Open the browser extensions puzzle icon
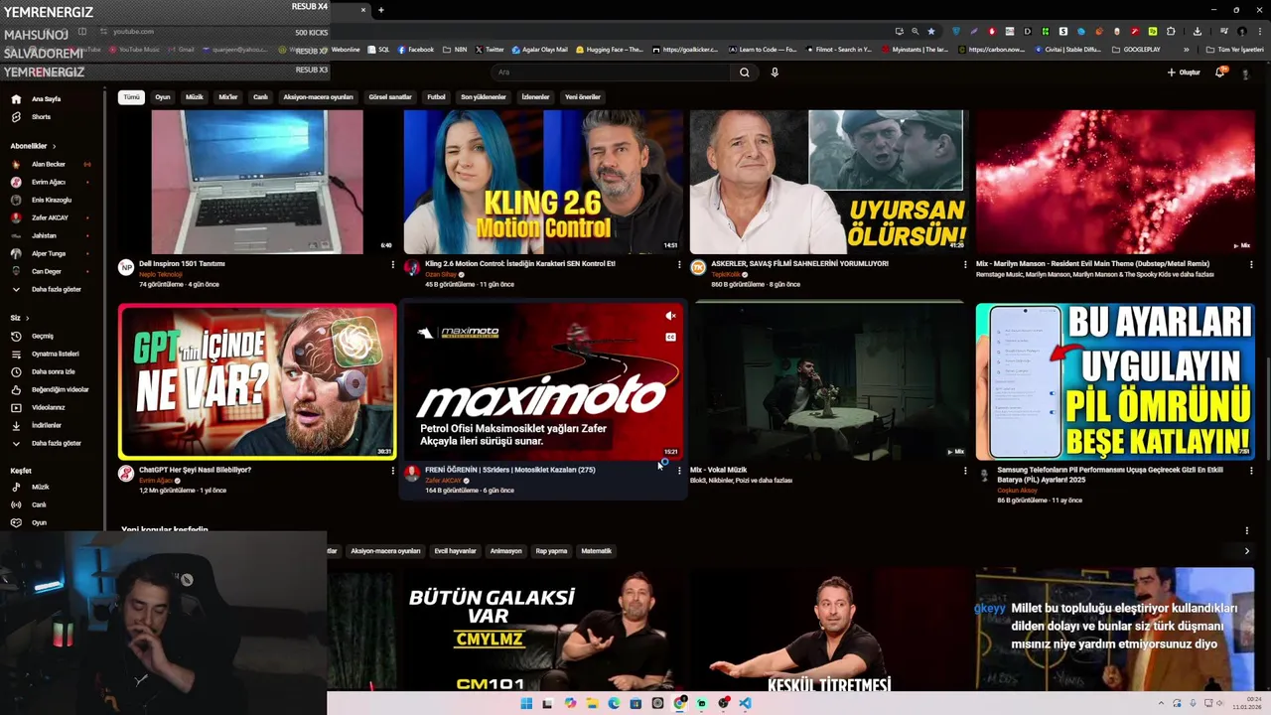1271x715 pixels. pos(1171,31)
